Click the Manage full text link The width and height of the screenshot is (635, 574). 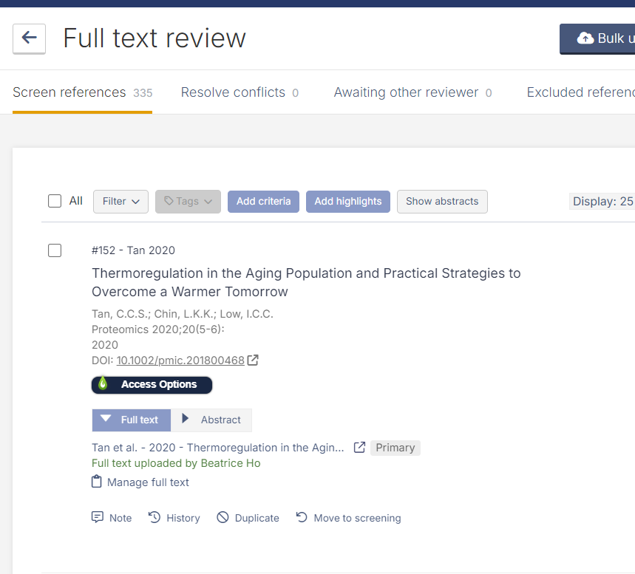148,482
